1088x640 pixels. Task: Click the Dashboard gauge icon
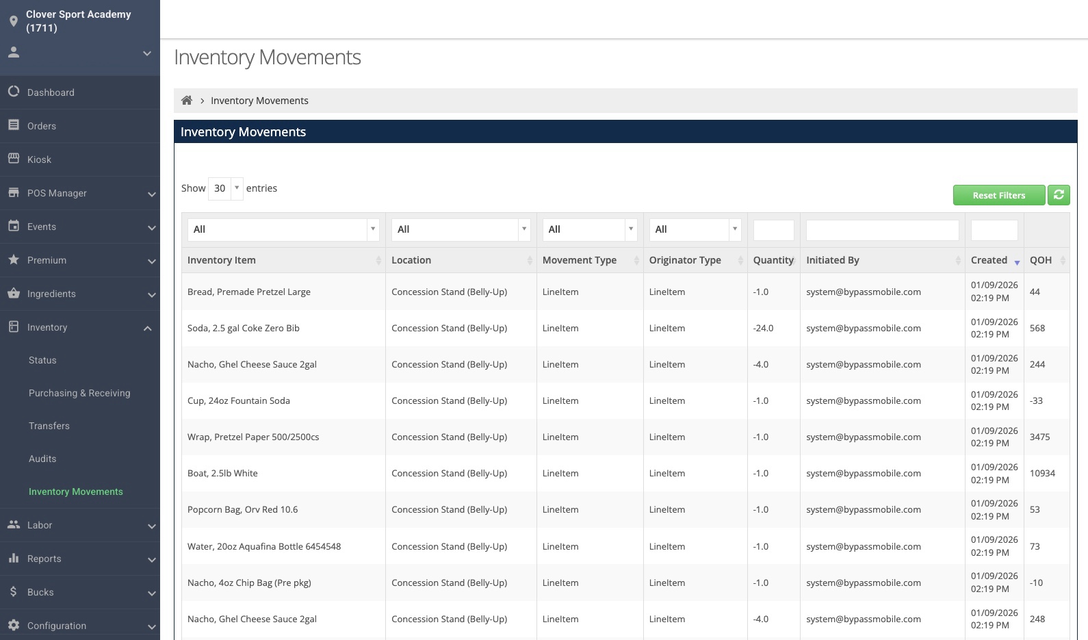pos(14,92)
